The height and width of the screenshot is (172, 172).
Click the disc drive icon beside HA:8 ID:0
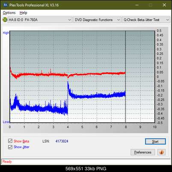coord(5,20)
